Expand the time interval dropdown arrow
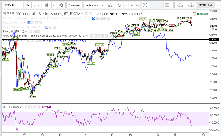Screen dimensions: 221x136 click(38, 5)
